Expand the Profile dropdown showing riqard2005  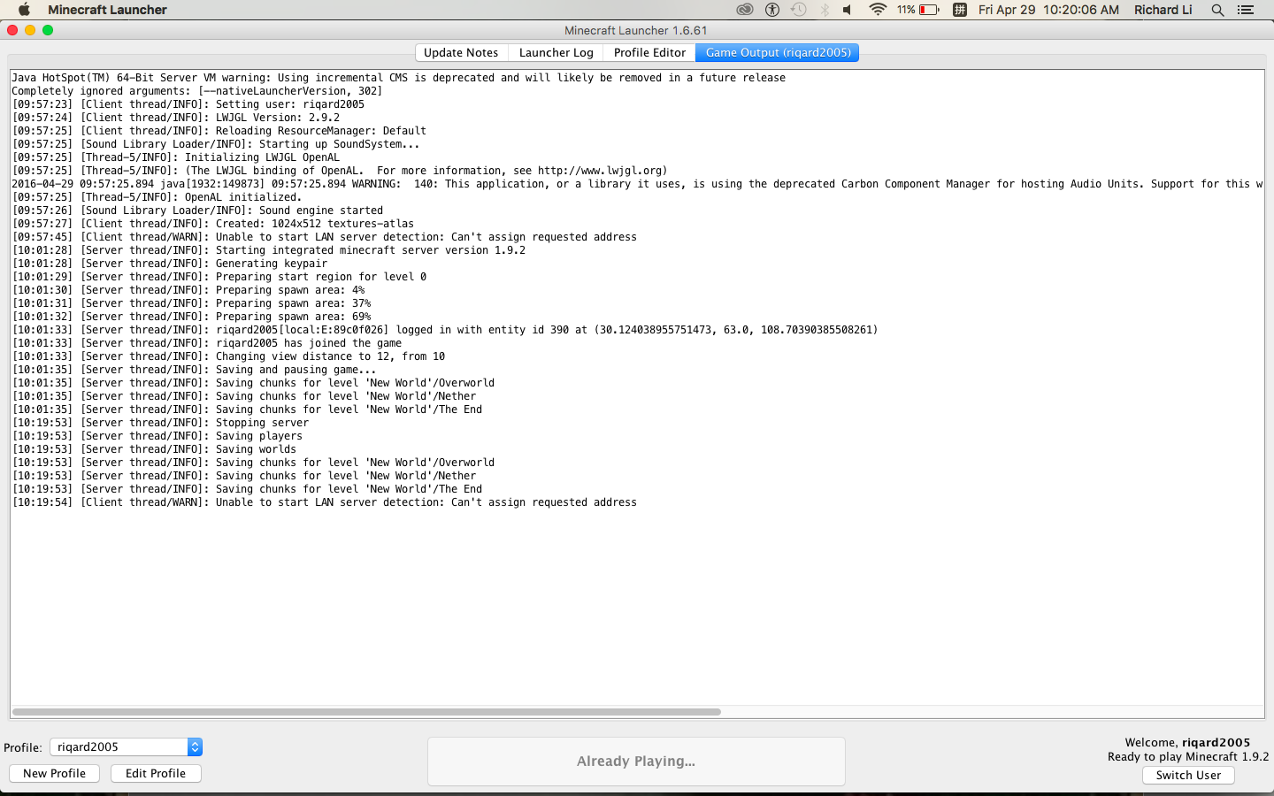click(126, 747)
